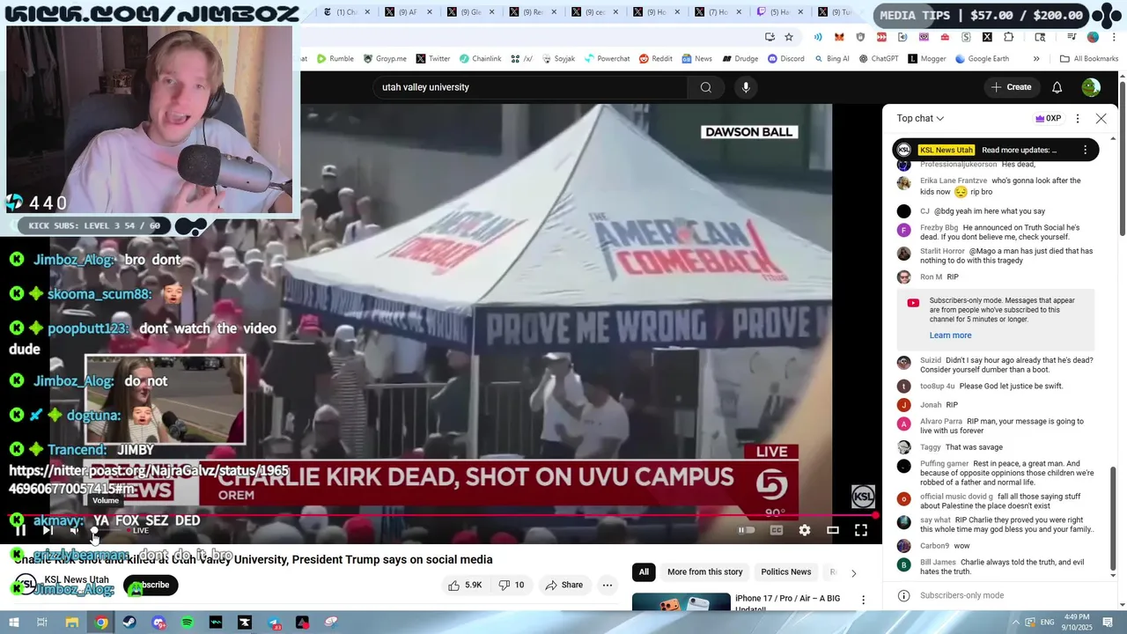The height and width of the screenshot is (634, 1127).
Task: Click the install app icon in address bar
Action: click(770, 37)
